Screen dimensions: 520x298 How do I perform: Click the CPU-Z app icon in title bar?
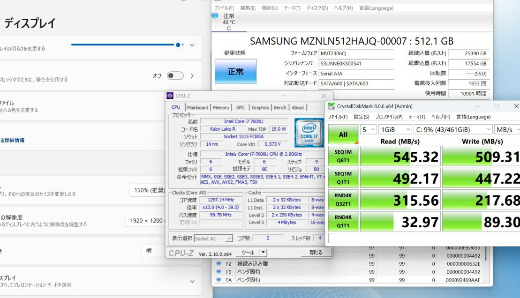[170, 96]
